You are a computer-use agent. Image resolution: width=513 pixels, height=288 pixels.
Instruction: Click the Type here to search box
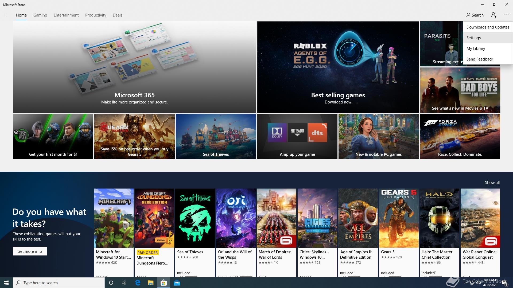click(59, 283)
